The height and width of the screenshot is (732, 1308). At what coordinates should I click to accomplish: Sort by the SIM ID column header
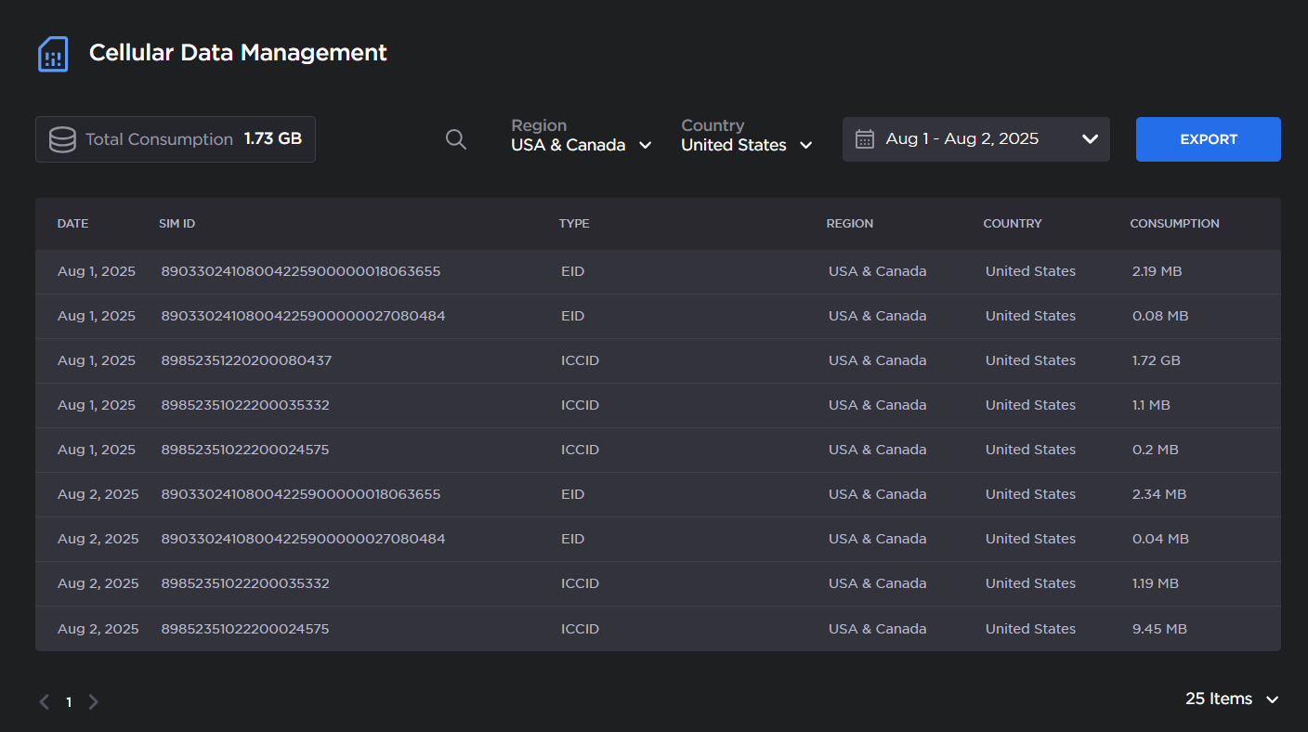(177, 224)
